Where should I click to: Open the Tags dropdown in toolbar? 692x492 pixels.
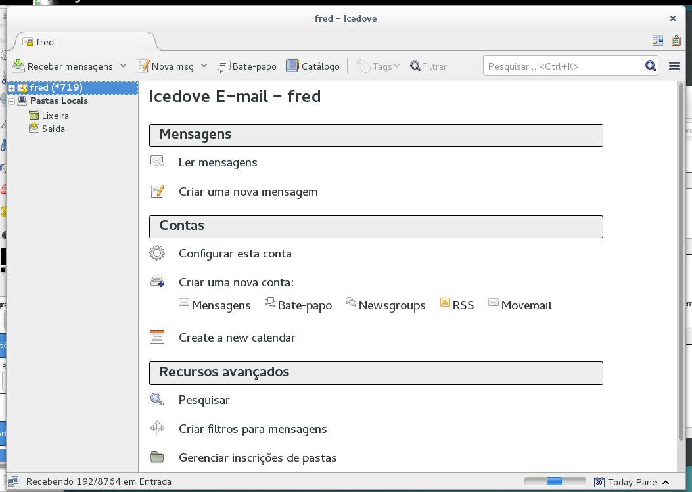(x=379, y=66)
